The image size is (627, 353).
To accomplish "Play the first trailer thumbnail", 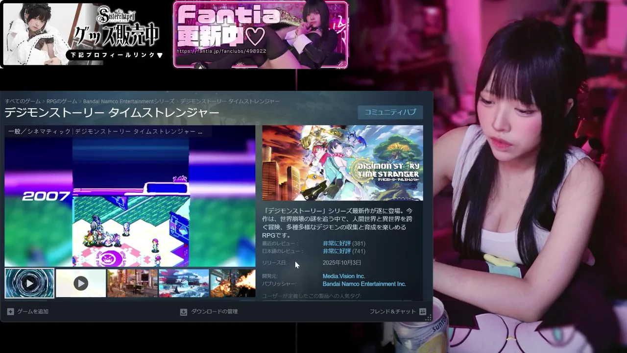I will [x=29, y=283].
